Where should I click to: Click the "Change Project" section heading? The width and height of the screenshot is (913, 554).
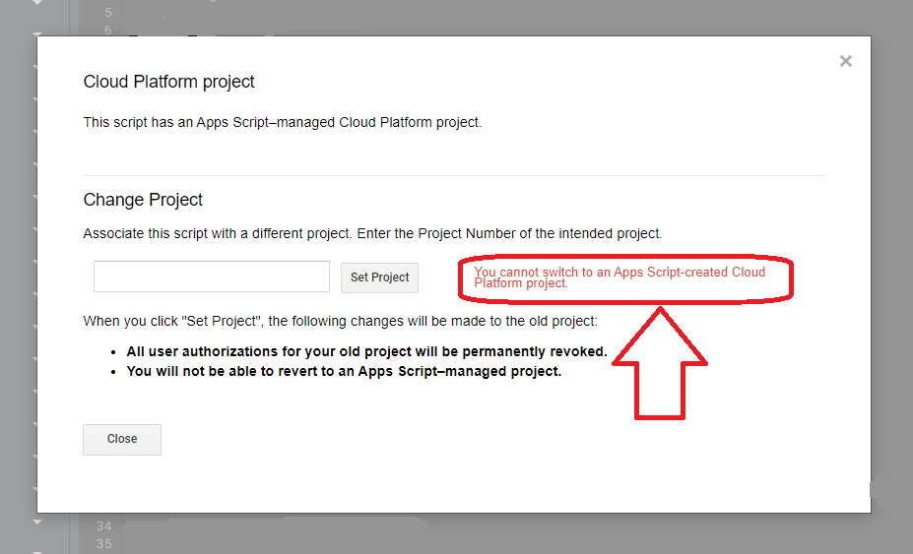(x=143, y=200)
